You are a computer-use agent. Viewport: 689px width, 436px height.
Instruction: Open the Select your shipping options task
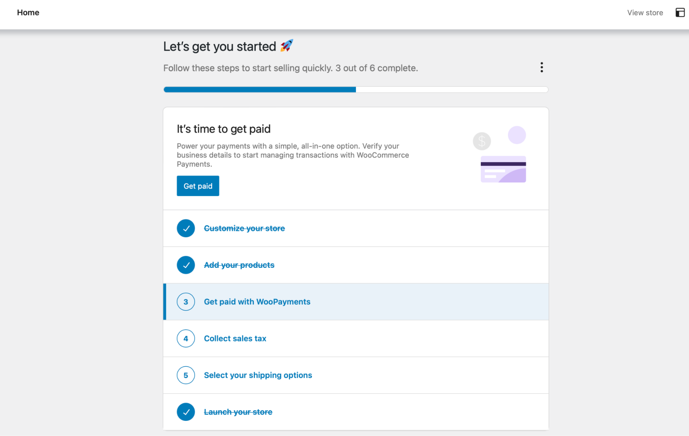coord(356,375)
